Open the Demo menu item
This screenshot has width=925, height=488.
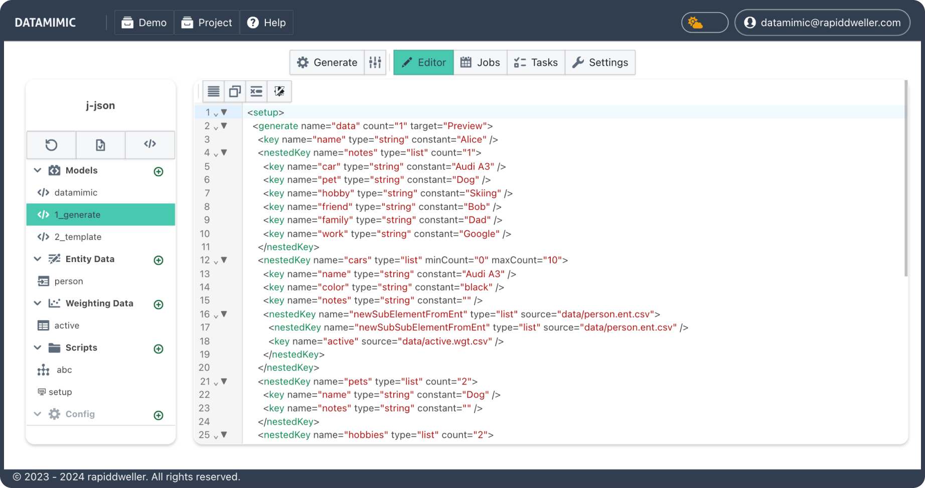click(143, 22)
